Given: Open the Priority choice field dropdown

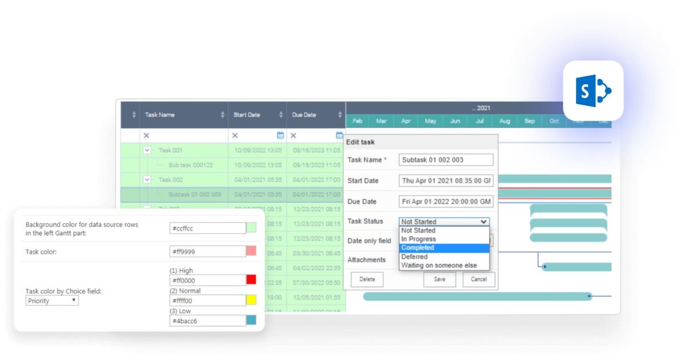Looking at the screenshot, I should pos(51,300).
